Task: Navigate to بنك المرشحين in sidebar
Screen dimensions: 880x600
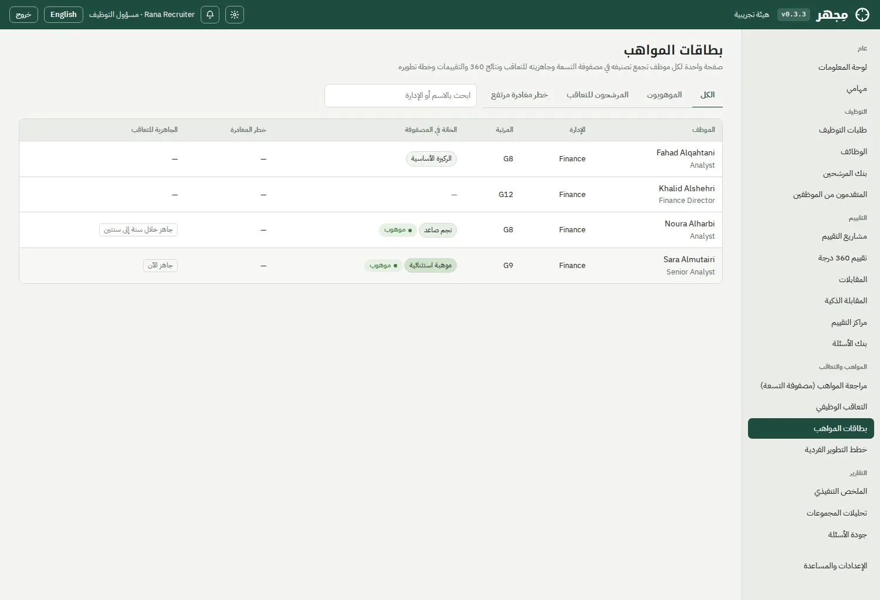Action: point(845,174)
